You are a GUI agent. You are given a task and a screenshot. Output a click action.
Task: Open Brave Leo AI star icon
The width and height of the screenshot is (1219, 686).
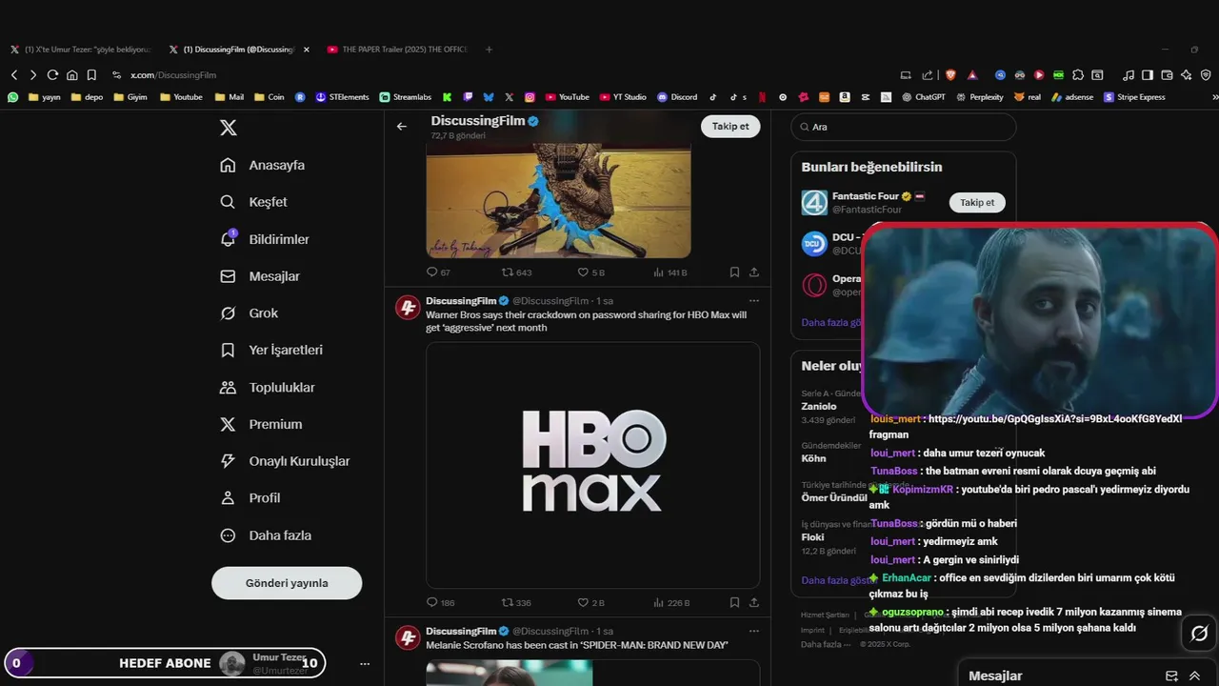[x=1186, y=74]
